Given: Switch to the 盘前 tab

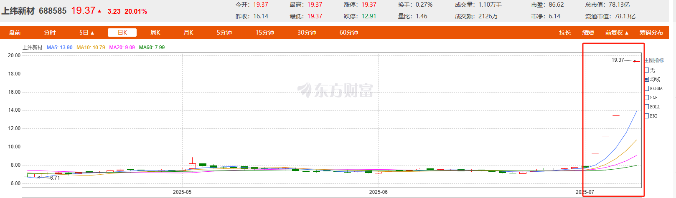Looking at the screenshot, I should click(15, 33).
